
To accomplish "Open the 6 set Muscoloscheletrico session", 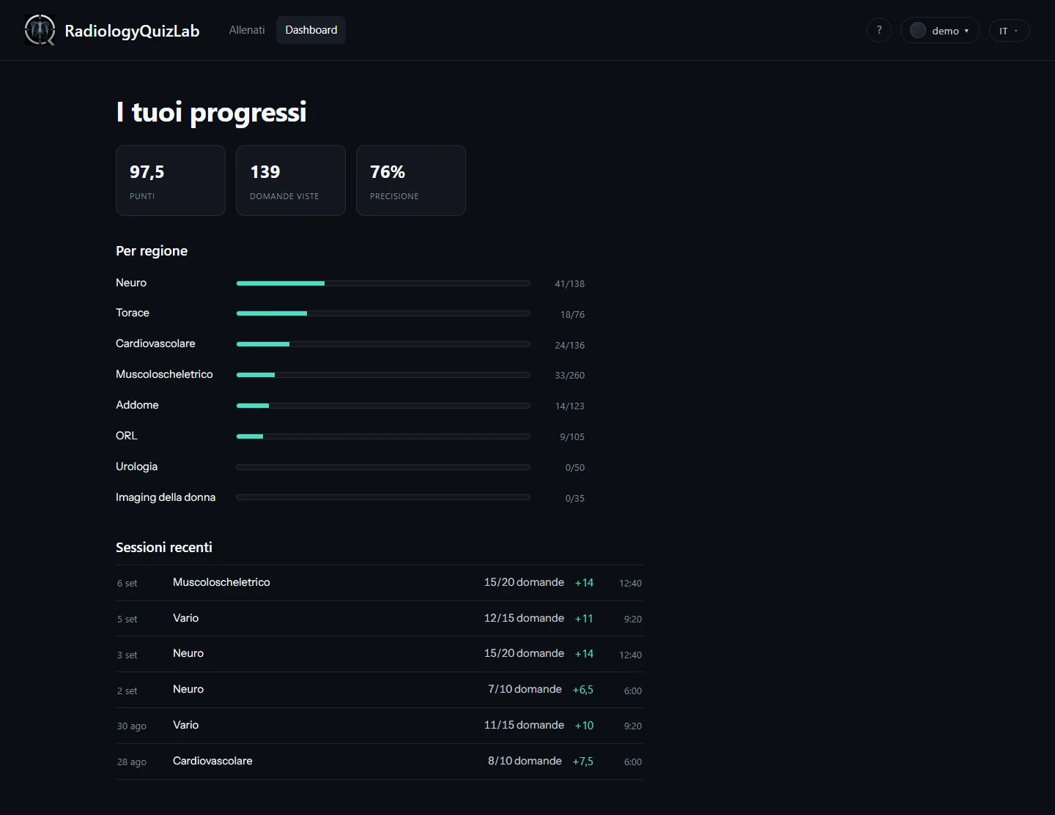I will click(x=380, y=583).
